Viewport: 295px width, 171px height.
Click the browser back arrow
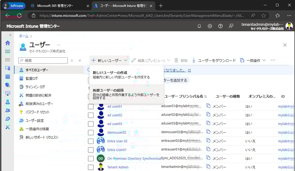(7, 15)
